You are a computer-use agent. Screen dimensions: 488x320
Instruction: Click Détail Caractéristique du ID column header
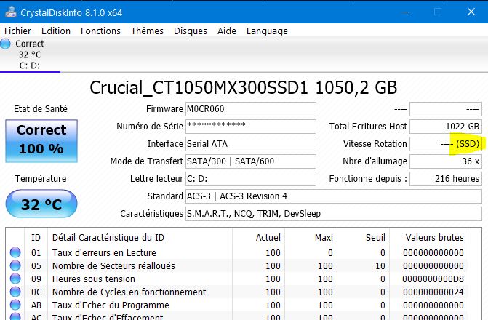[x=140, y=238]
